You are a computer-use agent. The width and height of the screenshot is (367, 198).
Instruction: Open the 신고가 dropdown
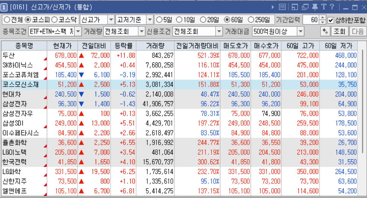tap(111, 20)
